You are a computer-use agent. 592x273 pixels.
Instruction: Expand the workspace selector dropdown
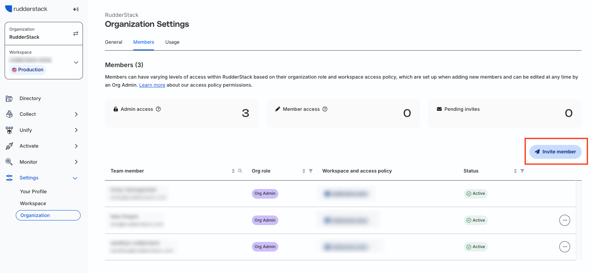tap(76, 62)
